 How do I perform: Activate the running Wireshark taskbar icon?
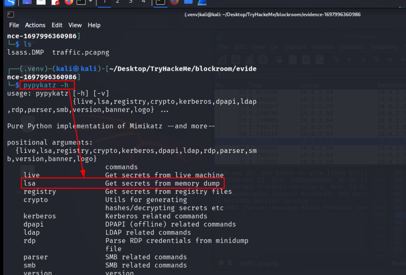click(201, 2)
